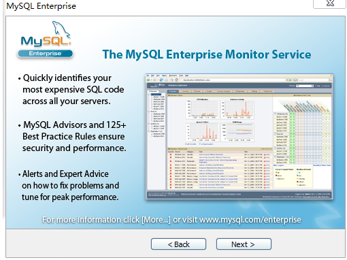
Task: Click the "Quickly identifies your" bullet text
Action: 67,78
